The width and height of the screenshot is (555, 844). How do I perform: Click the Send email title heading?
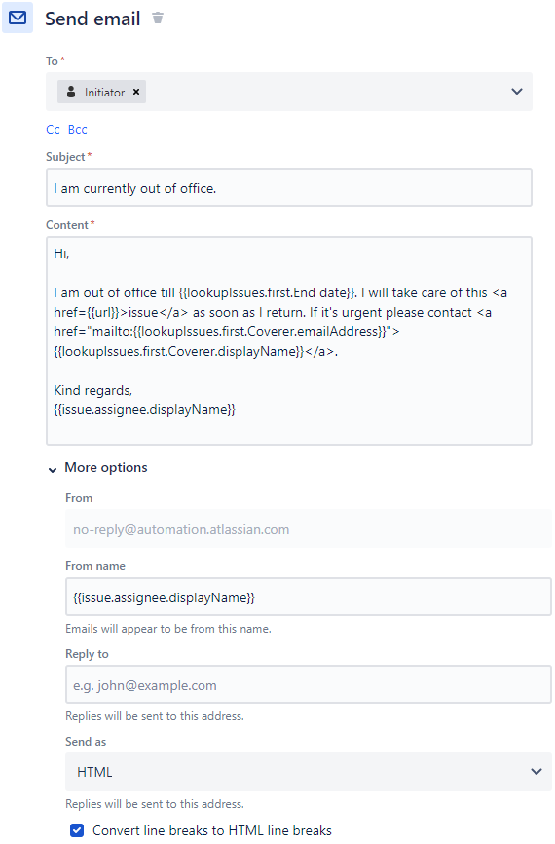(92, 19)
